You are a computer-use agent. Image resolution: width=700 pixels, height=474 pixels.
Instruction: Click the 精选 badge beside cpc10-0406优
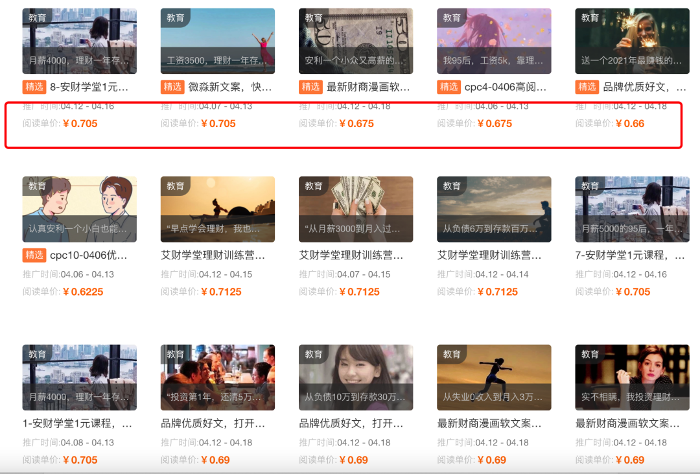tap(34, 255)
